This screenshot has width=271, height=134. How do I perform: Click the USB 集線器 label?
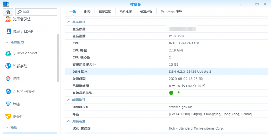click(81, 128)
